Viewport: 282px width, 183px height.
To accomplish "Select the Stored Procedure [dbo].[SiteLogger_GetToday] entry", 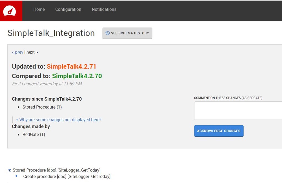I will [56, 170].
